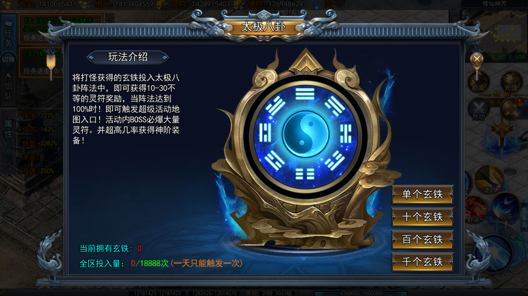
Task: Invest one thousand with 千个玄铁
Action: (422, 262)
